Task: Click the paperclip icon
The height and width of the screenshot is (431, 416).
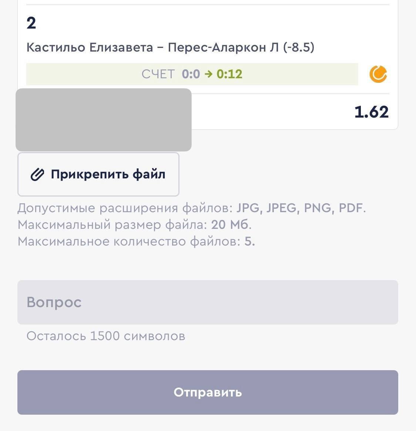Action: [x=37, y=174]
